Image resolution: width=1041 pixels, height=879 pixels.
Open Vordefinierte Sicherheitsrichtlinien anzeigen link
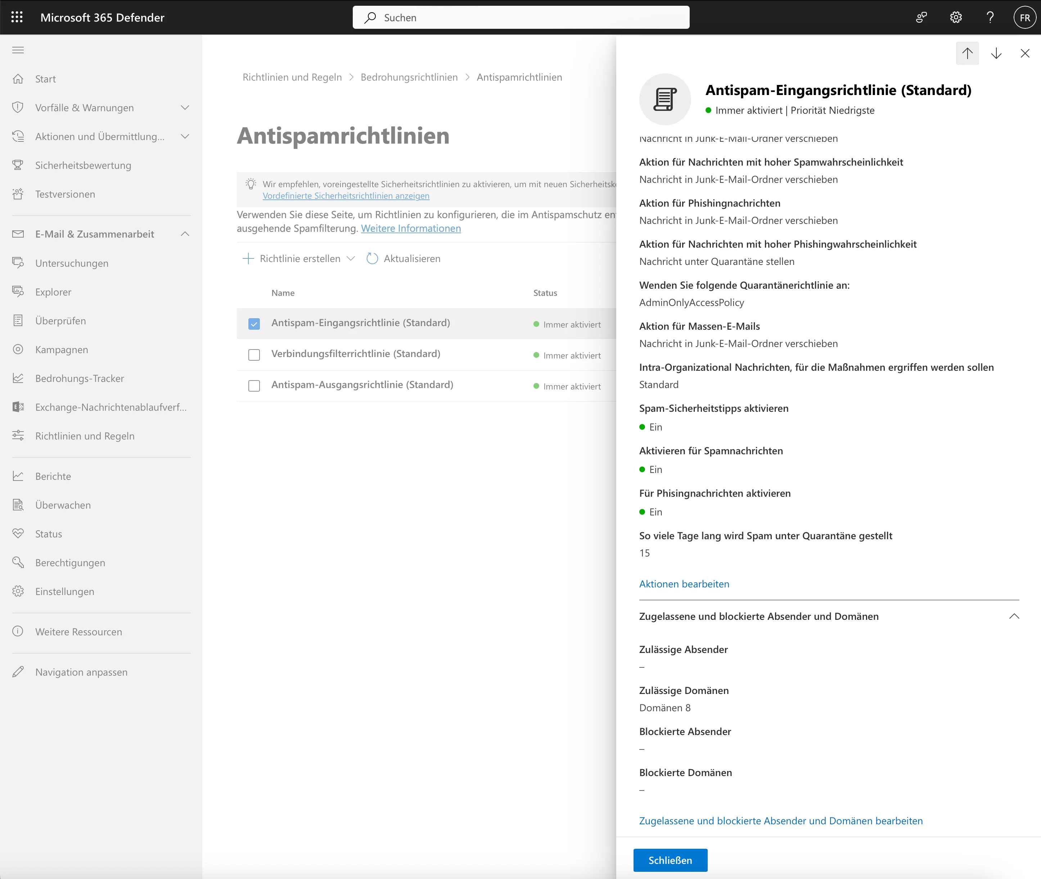coord(346,196)
